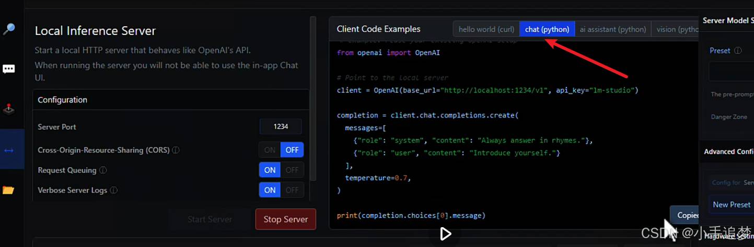
Task: Show info icon next to Verbose Server Logs
Action: coord(113,191)
